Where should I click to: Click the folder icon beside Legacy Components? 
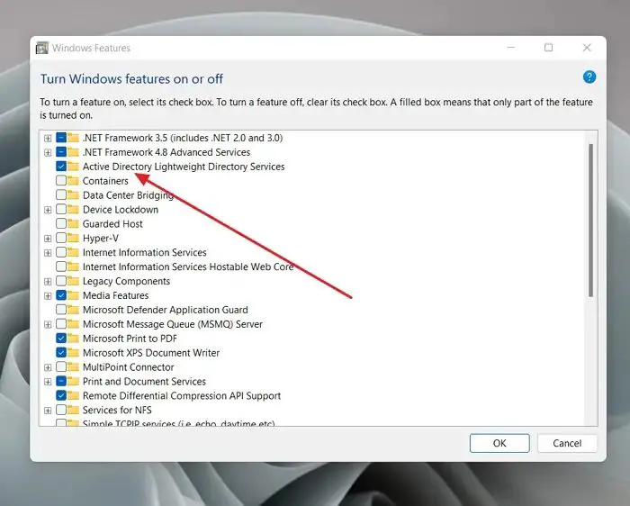pyautogui.click(x=73, y=281)
